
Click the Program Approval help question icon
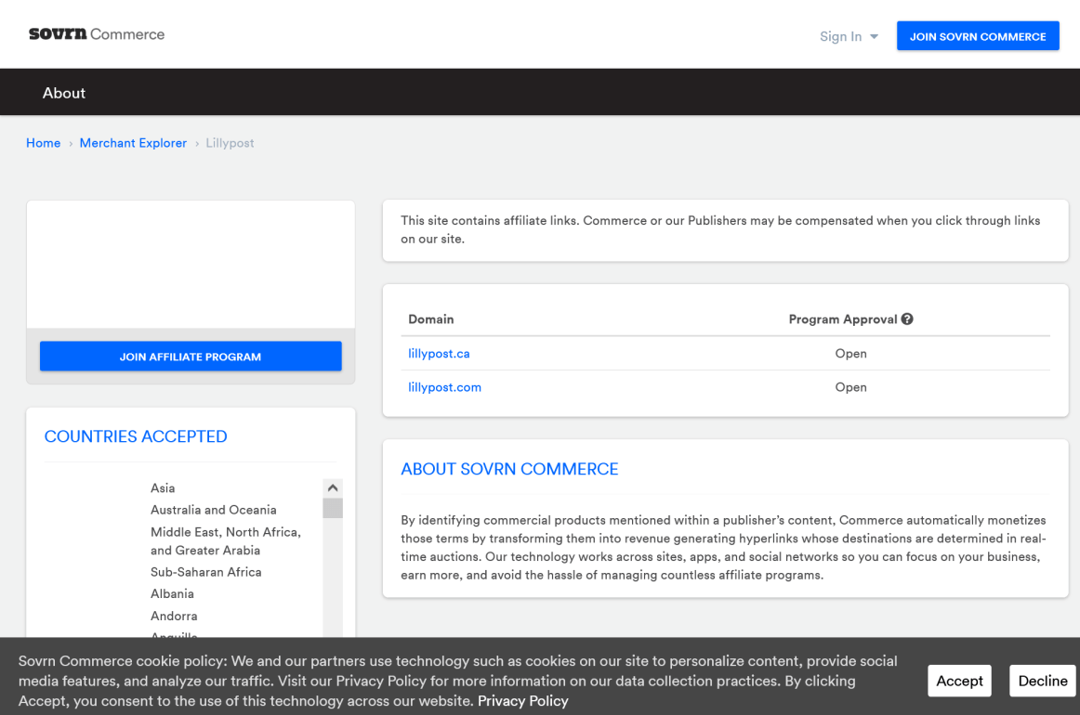point(907,318)
